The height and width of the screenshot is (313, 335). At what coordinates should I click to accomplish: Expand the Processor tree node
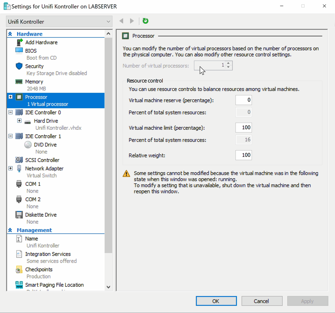coord(10,97)
